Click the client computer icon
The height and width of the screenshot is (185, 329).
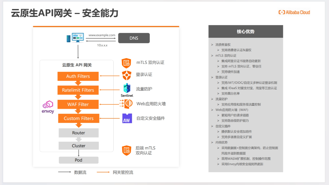click(x=75, y=38)
